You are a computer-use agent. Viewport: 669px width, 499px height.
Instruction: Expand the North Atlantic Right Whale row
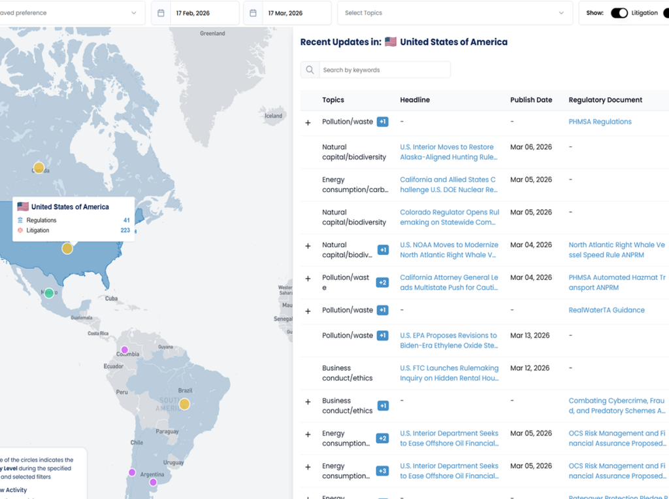click(x=308, y=246)
